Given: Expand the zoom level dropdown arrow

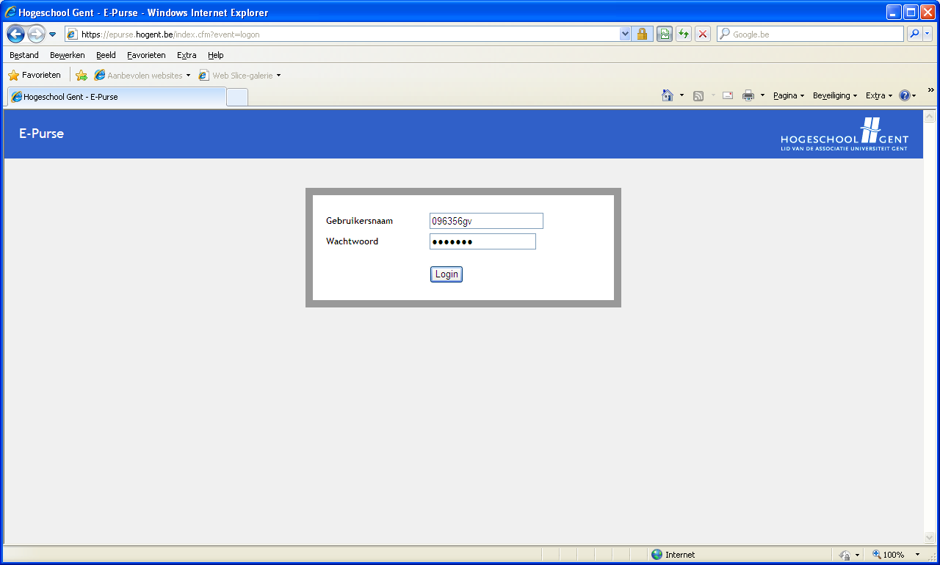Looking at the screenshot, I should [x=918, y=555].
